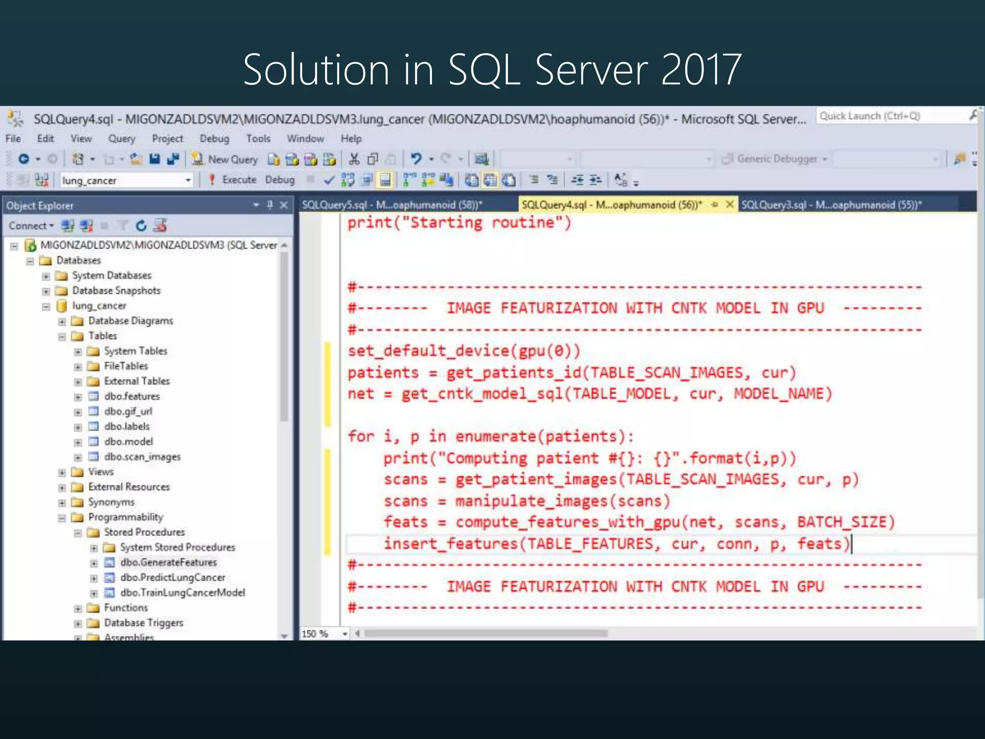Expand the dbo.features table node

78,397
